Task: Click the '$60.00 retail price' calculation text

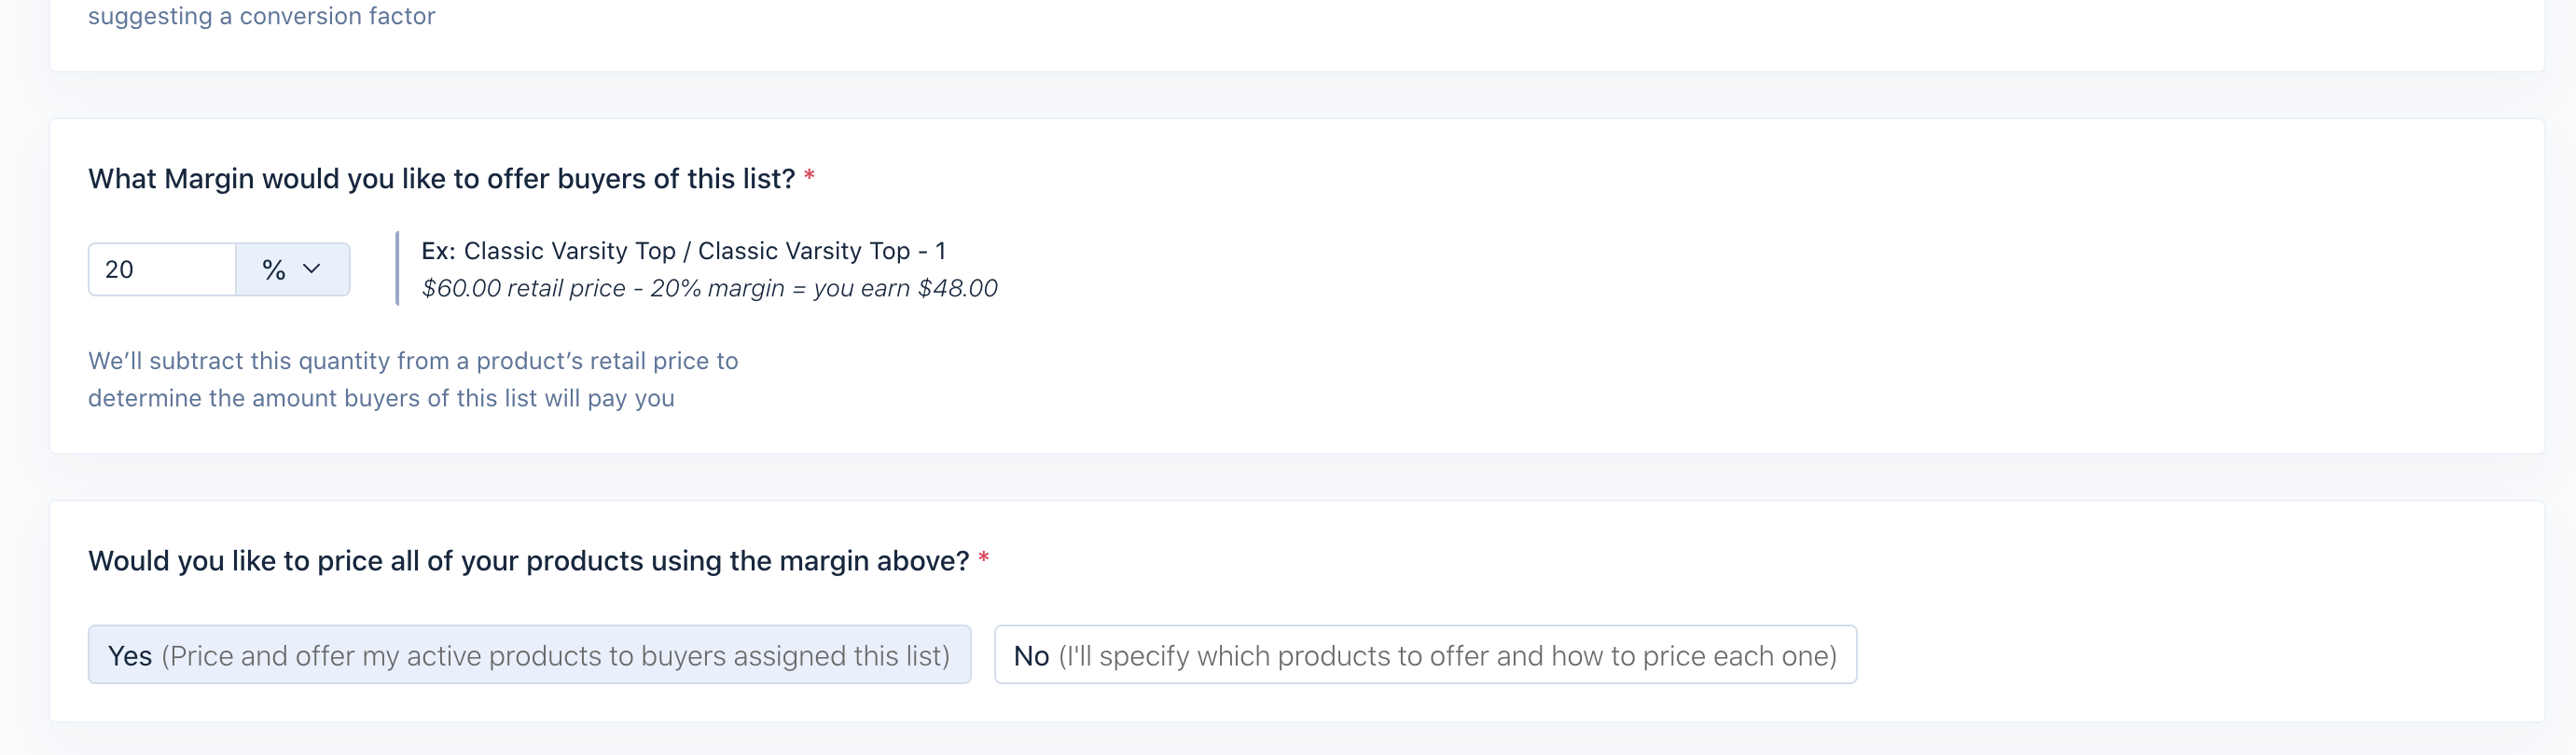Action: point(523,288)
